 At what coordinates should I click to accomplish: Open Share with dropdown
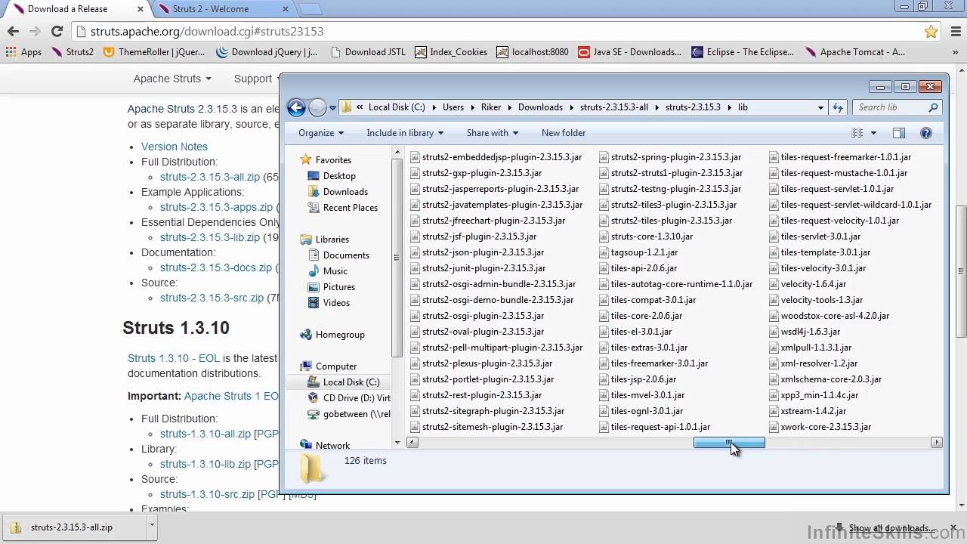pos(493,133)
